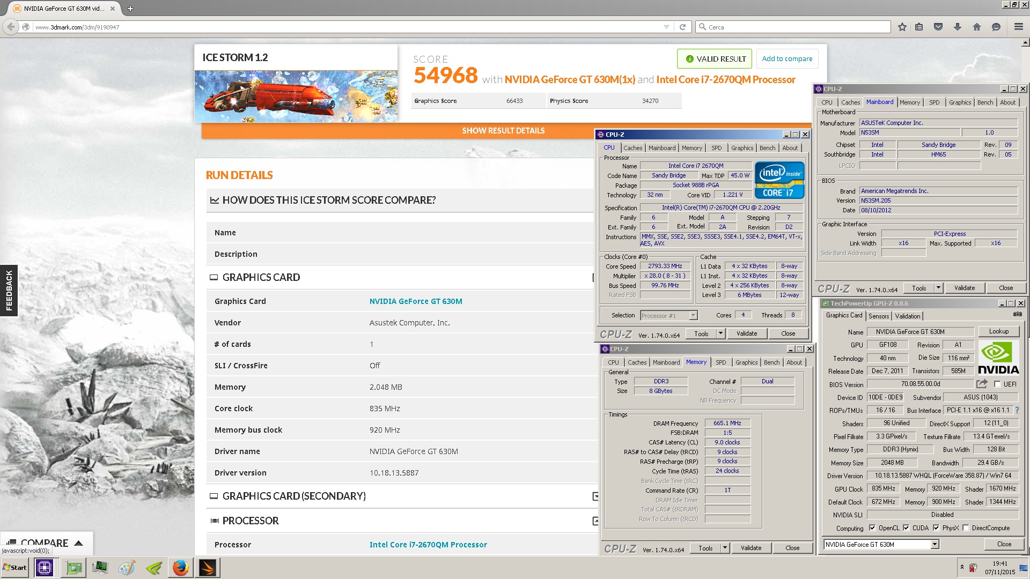Screen dimensions: 1030x579
Task: Open Tools dropdown arrow in CPU-Z Memory window
Action: (x=725, y=548)
